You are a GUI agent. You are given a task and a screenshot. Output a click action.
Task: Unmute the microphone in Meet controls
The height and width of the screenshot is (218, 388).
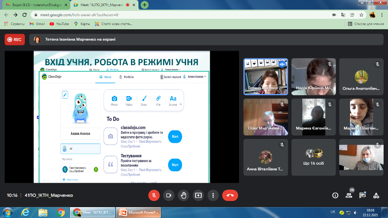point(153,195)
